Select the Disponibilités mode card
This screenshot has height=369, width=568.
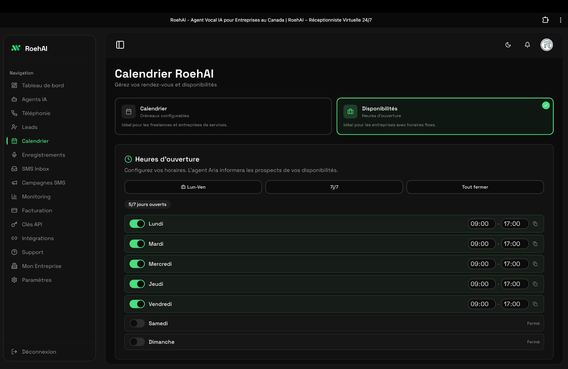(445, 116)
